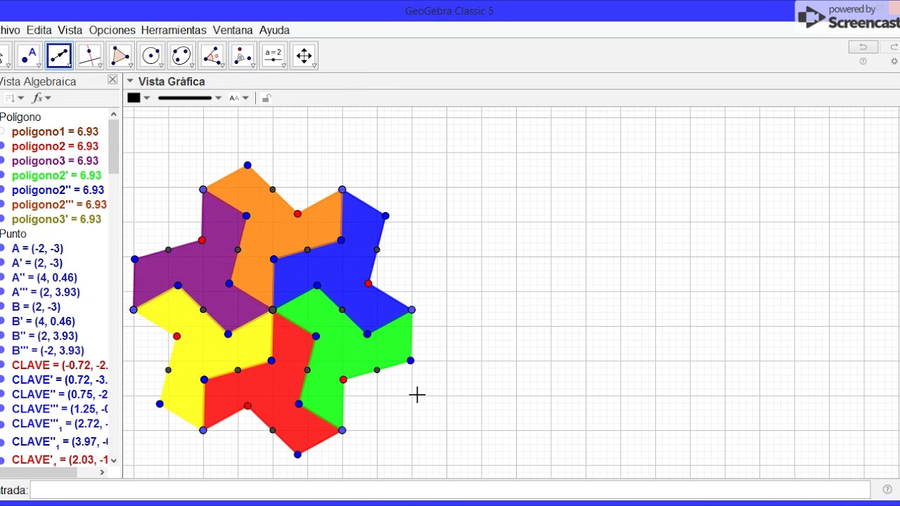Image resolution: width=900 pixels, height=506 pixels.
Task: Click the algebra view scroll-right arrow
Action: click(102, 472)
